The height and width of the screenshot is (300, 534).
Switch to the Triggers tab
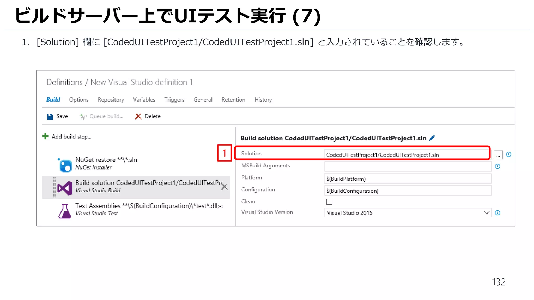coord(174,100)
